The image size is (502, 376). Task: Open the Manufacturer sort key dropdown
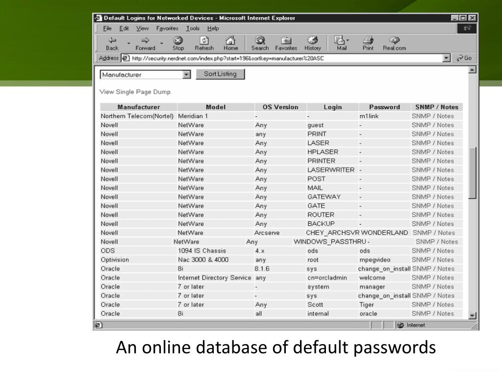coord(186,74)
